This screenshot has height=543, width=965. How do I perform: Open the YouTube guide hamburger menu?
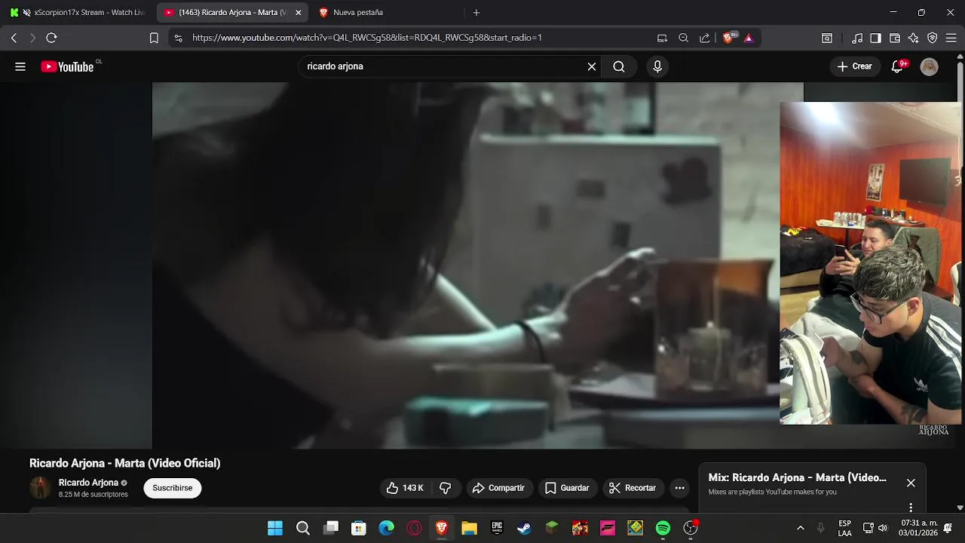point(20,66)
